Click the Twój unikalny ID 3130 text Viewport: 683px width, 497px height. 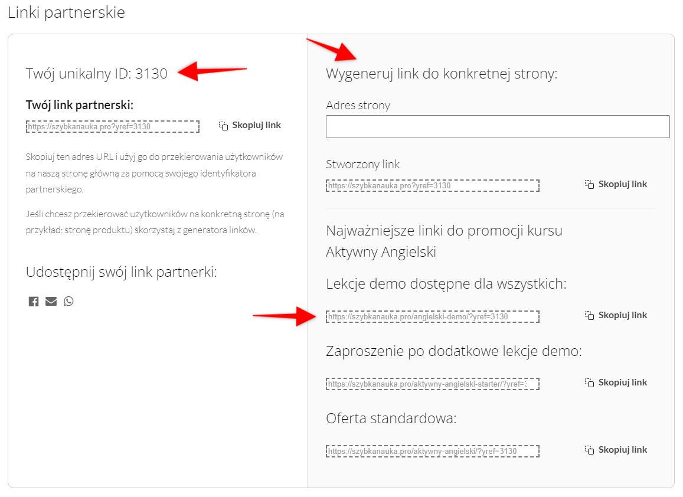click(97, 73)
